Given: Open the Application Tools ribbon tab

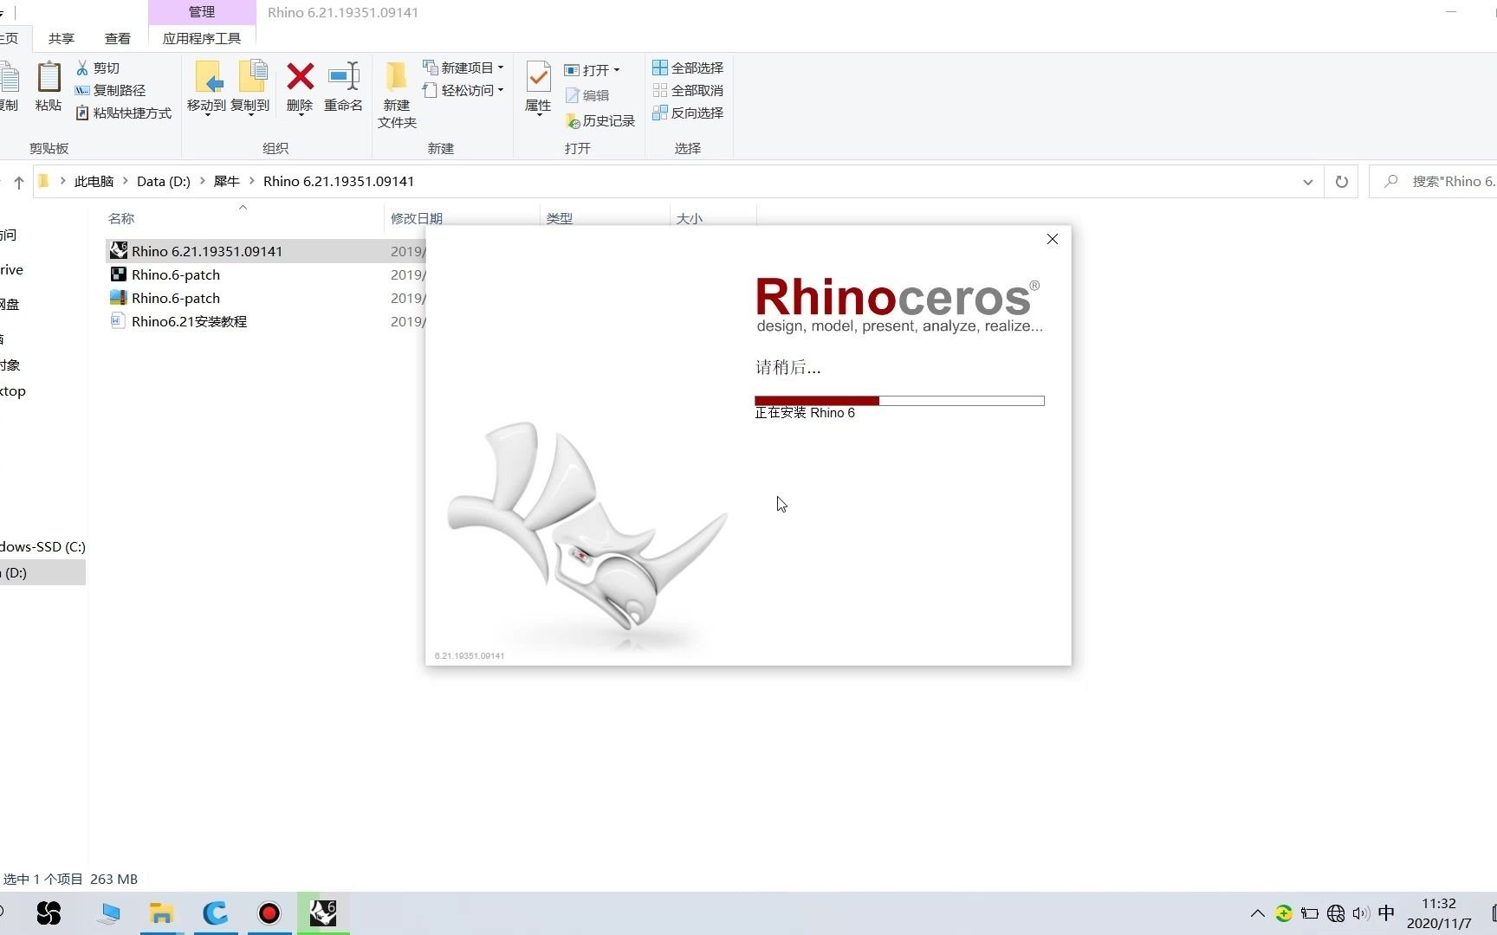Looking at the screenshot, I should pyautogui.click(x=202, y=38).
